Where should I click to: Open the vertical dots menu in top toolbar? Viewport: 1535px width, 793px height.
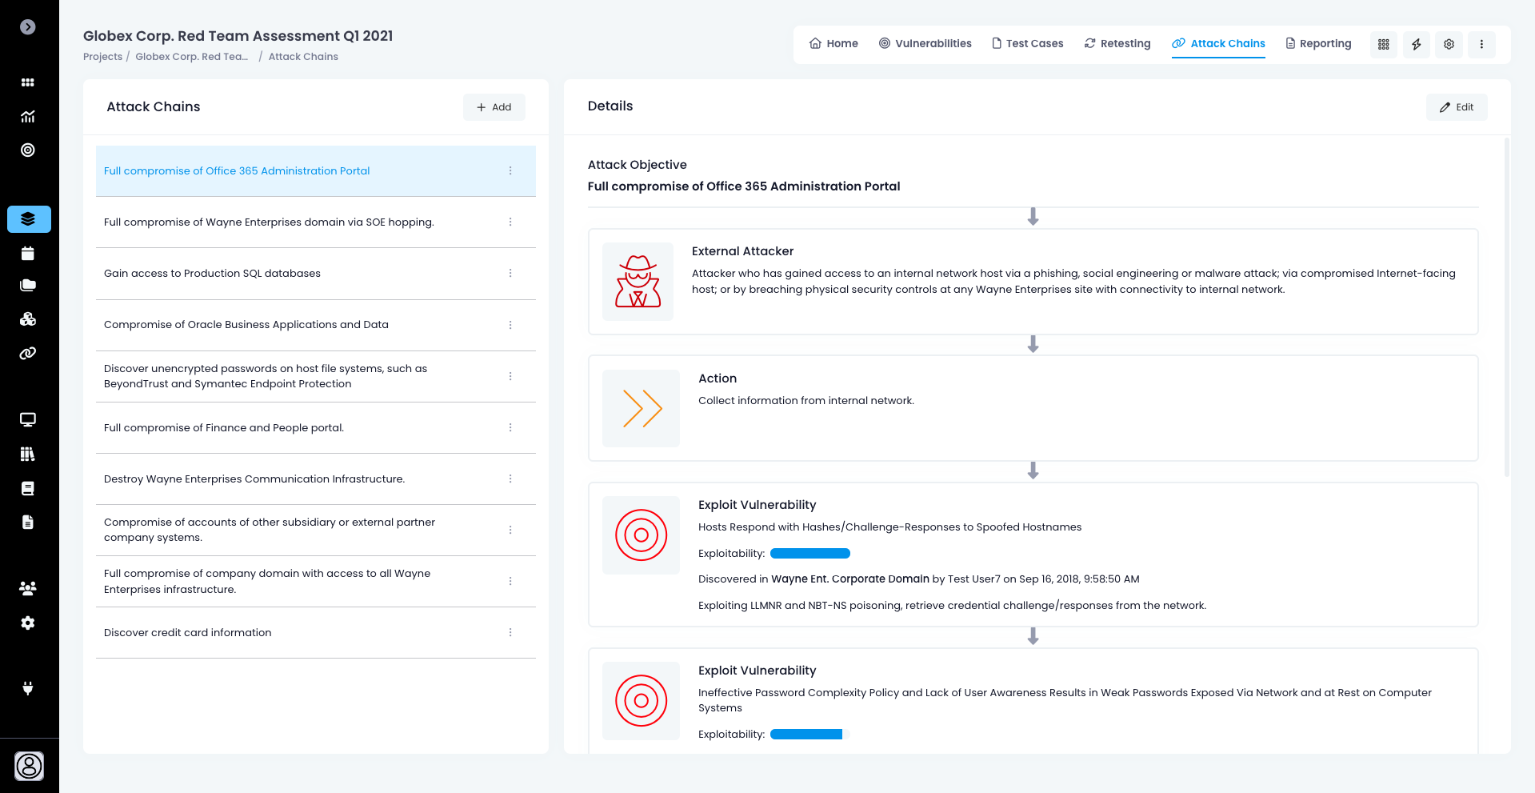[1481, 45]
